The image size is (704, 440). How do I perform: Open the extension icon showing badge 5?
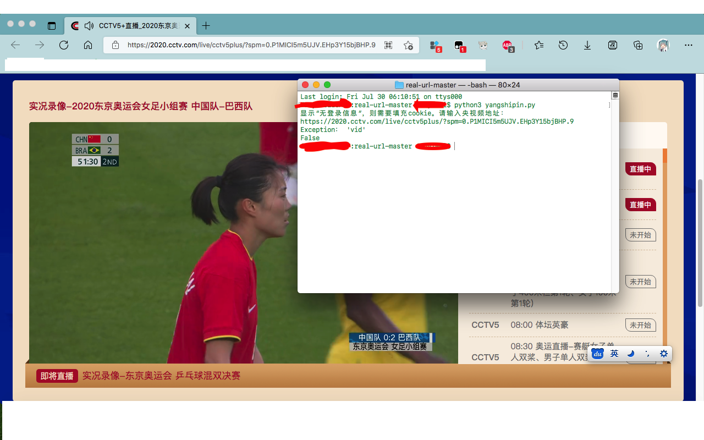point(435,45)
